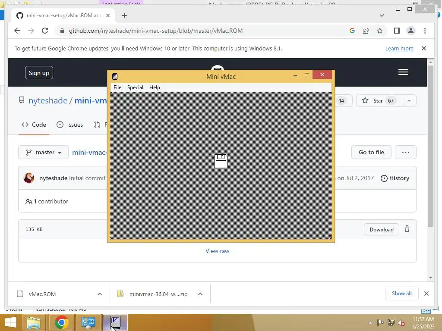Open View raw link

pos(218,251)
